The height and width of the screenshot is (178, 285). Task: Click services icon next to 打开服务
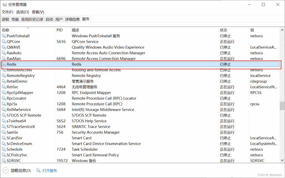click(x=38, y=171)
